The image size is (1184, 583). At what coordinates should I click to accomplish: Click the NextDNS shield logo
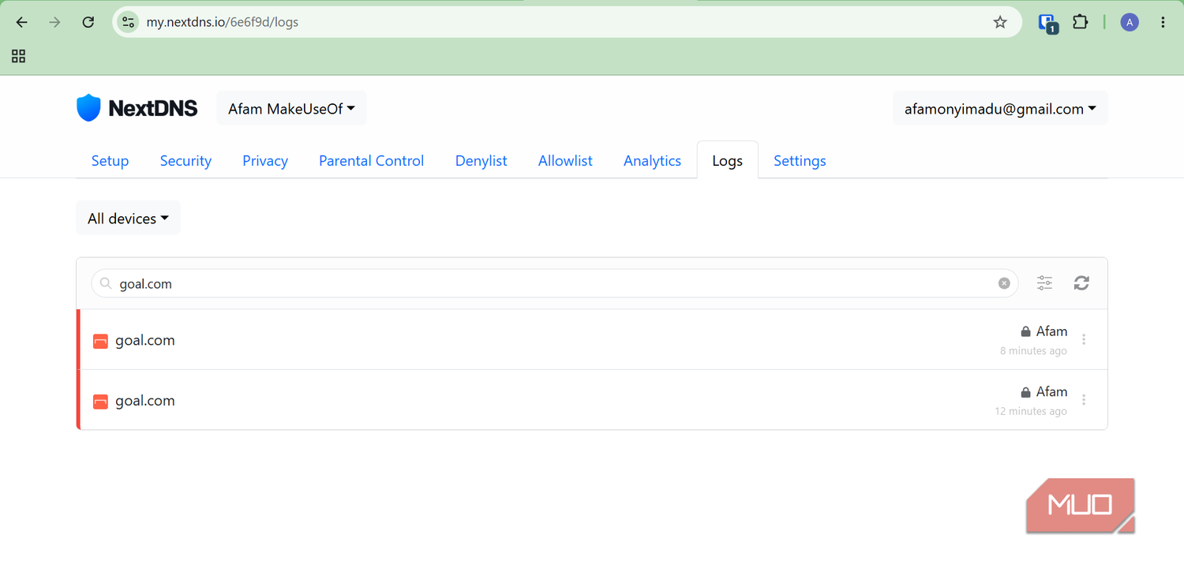[88, 108]
